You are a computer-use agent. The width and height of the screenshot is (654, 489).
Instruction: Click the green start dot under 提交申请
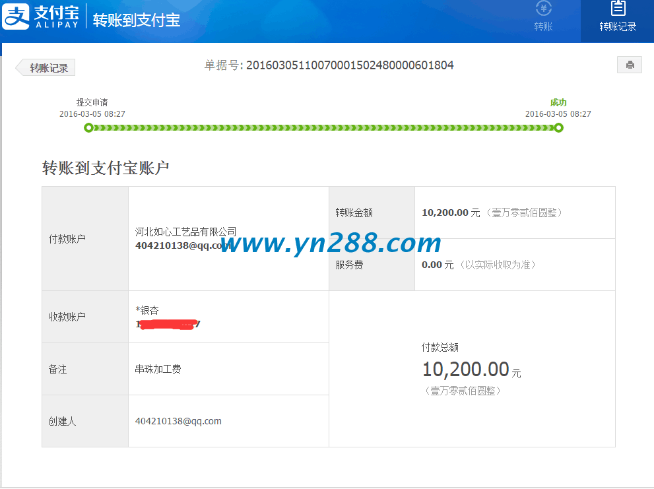pyautogui.click(x=89, y=127)
